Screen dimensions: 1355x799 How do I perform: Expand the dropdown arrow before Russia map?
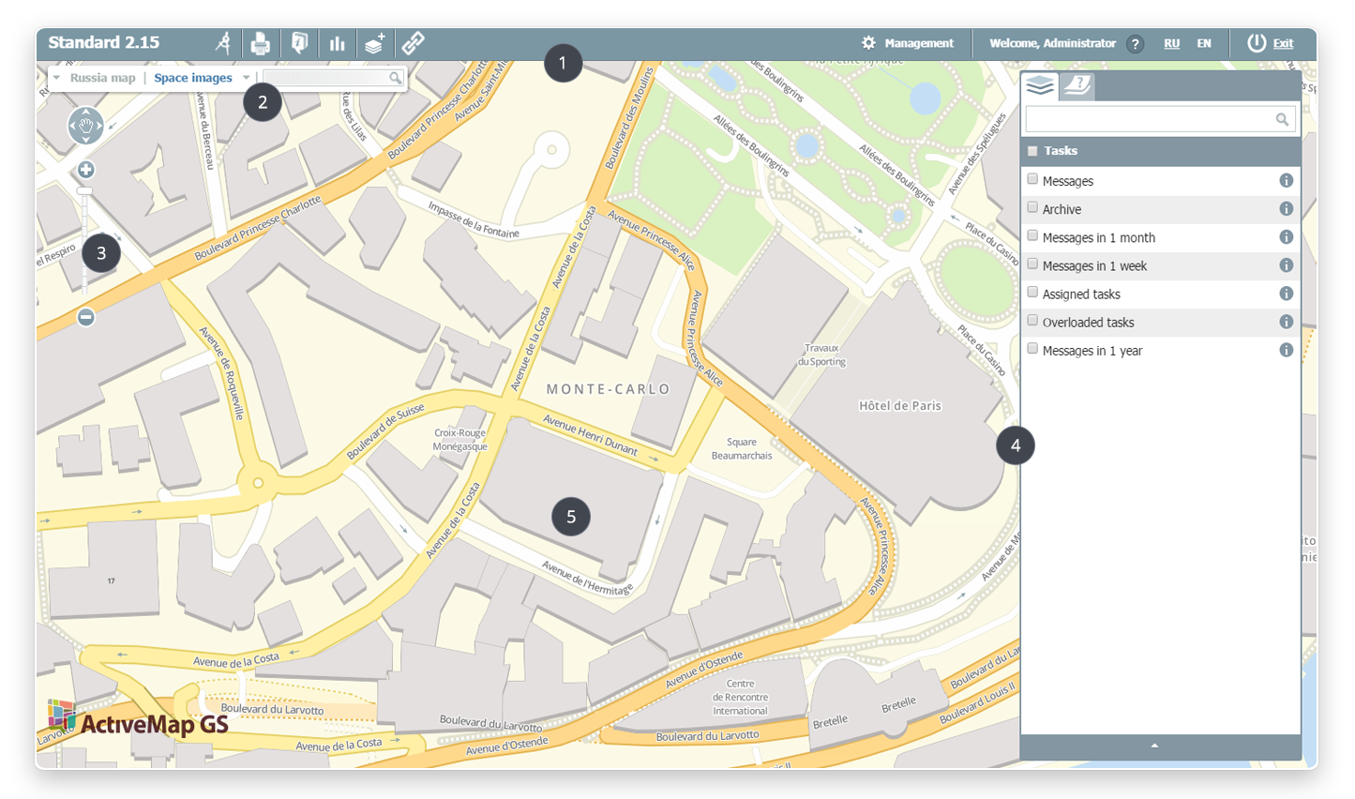57,78
